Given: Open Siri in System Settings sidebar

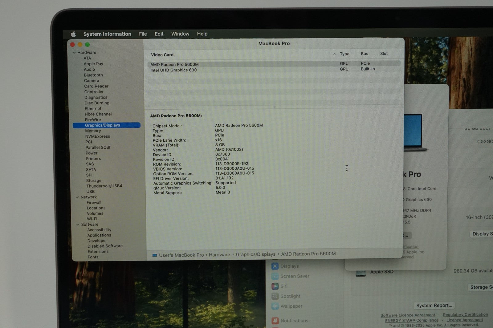Looking at the screenshot, I should (x=279, y=286).
